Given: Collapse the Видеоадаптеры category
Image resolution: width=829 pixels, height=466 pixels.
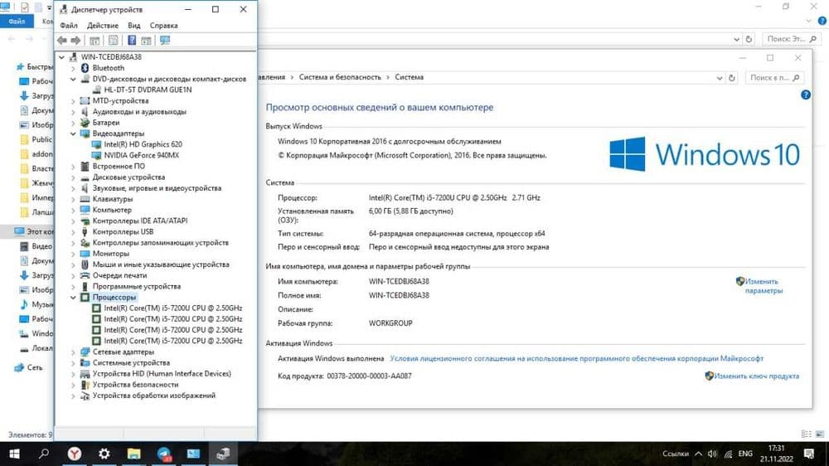Looking at the screenshot, I should pos(73,133).
